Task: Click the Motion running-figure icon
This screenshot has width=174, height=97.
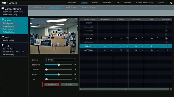Action: (3, 37)
